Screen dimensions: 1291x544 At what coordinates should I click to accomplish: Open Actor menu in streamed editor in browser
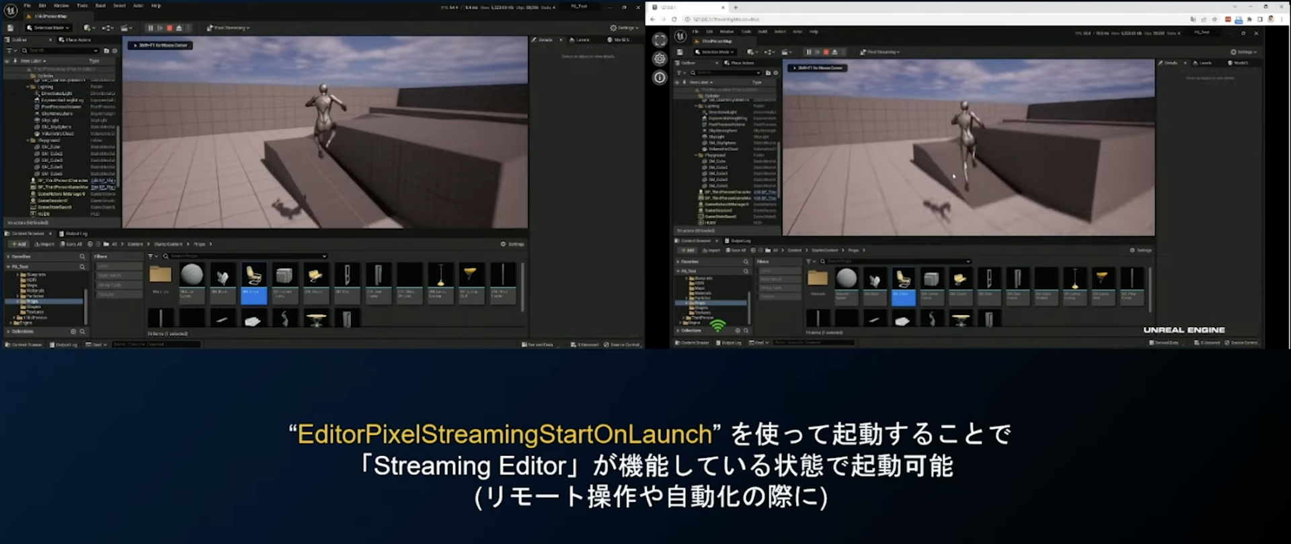tap(797, 32)
